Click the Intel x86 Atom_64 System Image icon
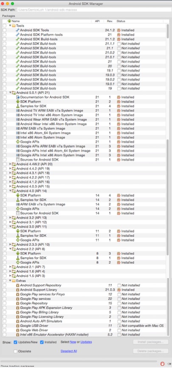Viewport: 172px width, 368px height. [18, 133]
